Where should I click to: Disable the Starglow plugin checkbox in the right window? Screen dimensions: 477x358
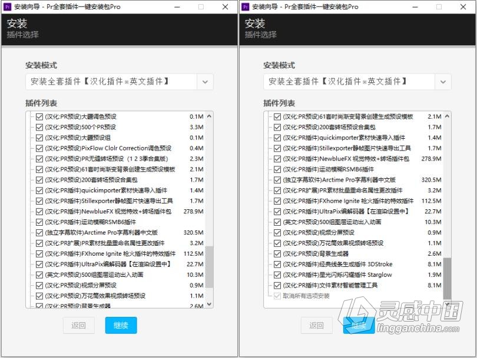pyautogui.click(x=277, y=275)
